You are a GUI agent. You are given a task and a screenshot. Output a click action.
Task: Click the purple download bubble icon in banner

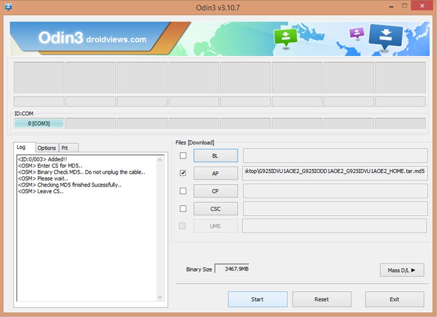[x=357, y=33]
